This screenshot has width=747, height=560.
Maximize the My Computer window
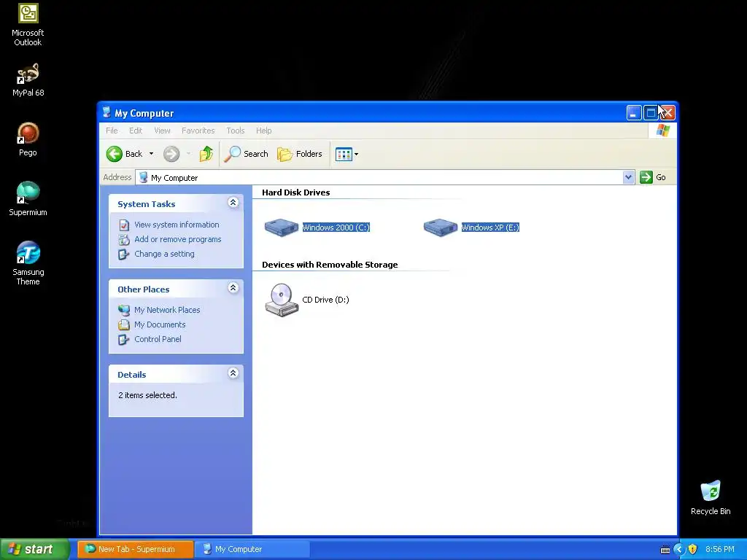pyautogui.click(x=650, y=113)
